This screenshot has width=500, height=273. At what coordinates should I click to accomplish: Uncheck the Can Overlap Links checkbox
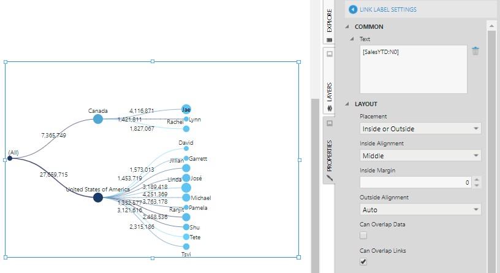pos(364,261)
